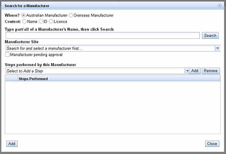
Task: Click the blank leading column header in the grid
Action: [x=11, y=79]
